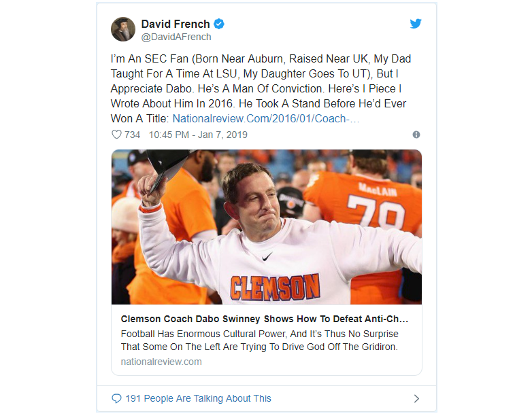Open the David French display name
The width and height of the screenshot is (532, 418).
pyautogui.click(x=176, y=24)
